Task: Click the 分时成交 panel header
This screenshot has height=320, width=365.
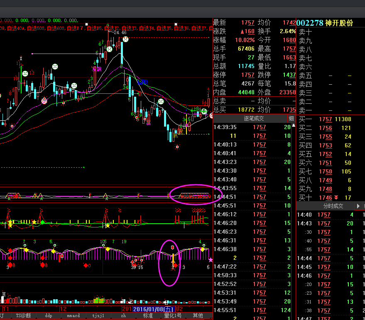Action: [333, 206]
